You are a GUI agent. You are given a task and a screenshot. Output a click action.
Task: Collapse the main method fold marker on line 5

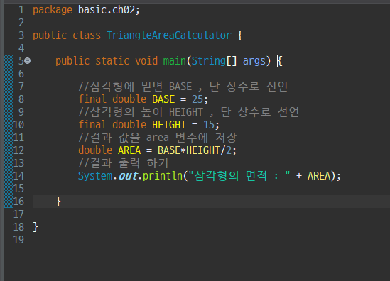[28, 60]
